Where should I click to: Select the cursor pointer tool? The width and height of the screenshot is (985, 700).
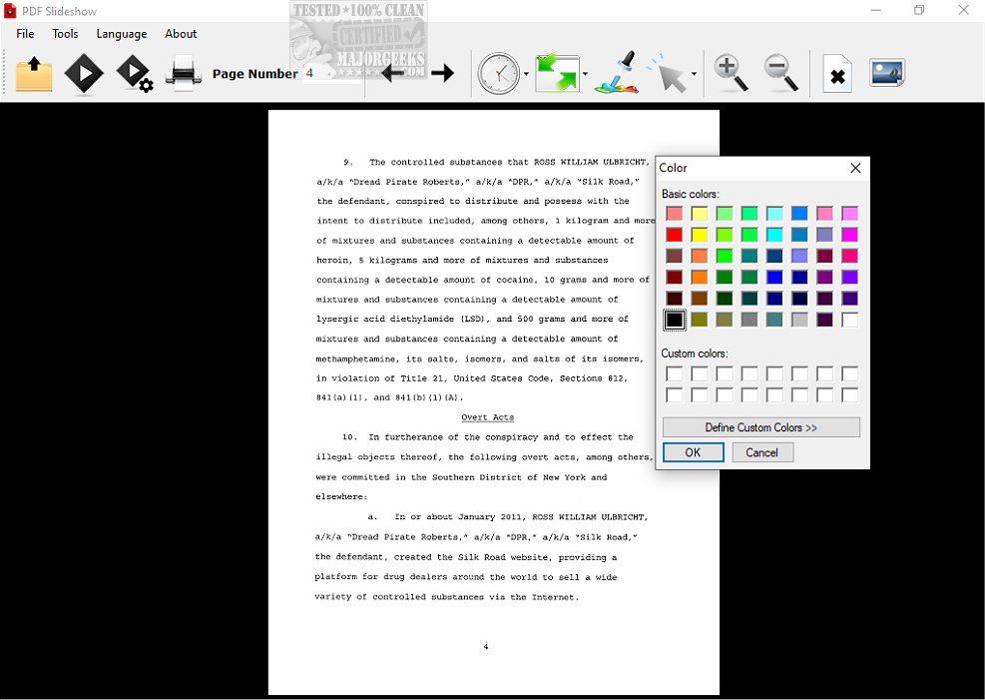pos(669,74)
